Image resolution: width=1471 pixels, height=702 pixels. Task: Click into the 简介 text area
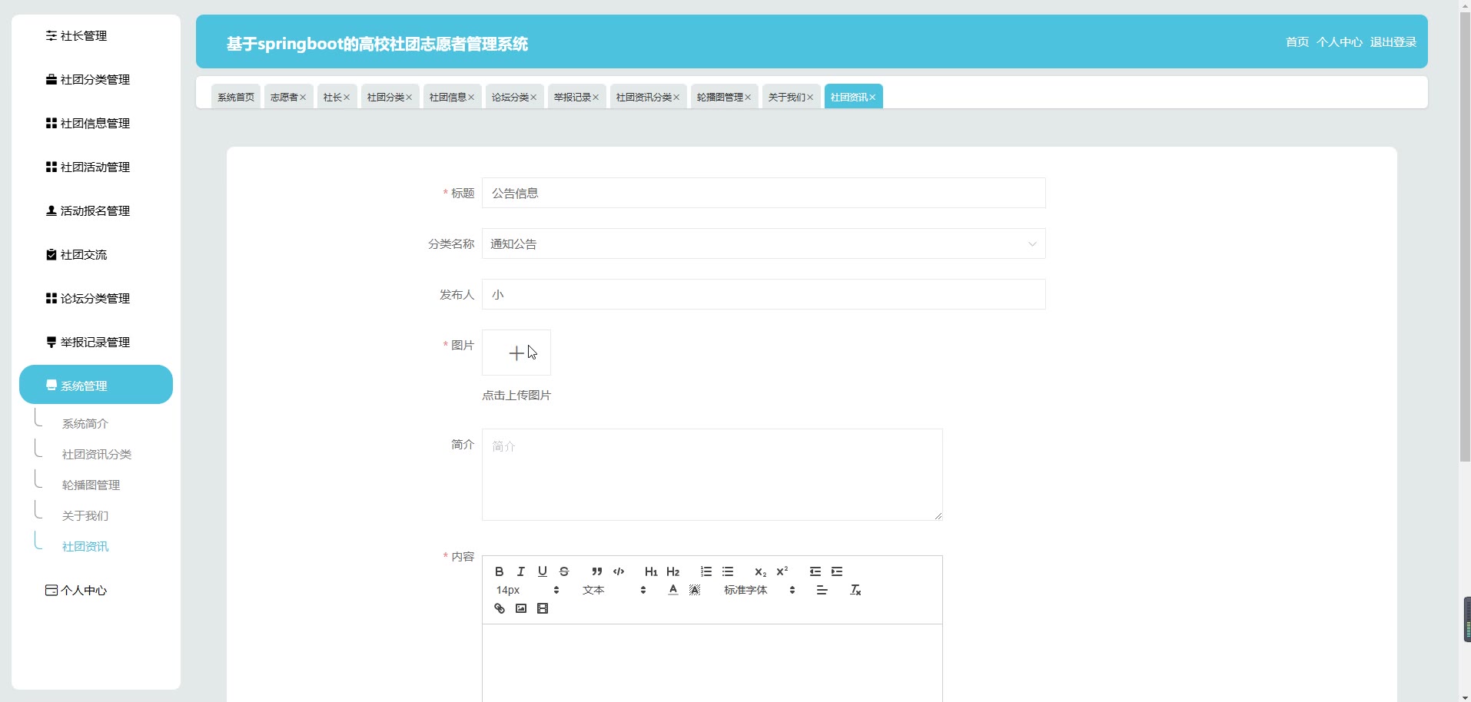(712, 475)
